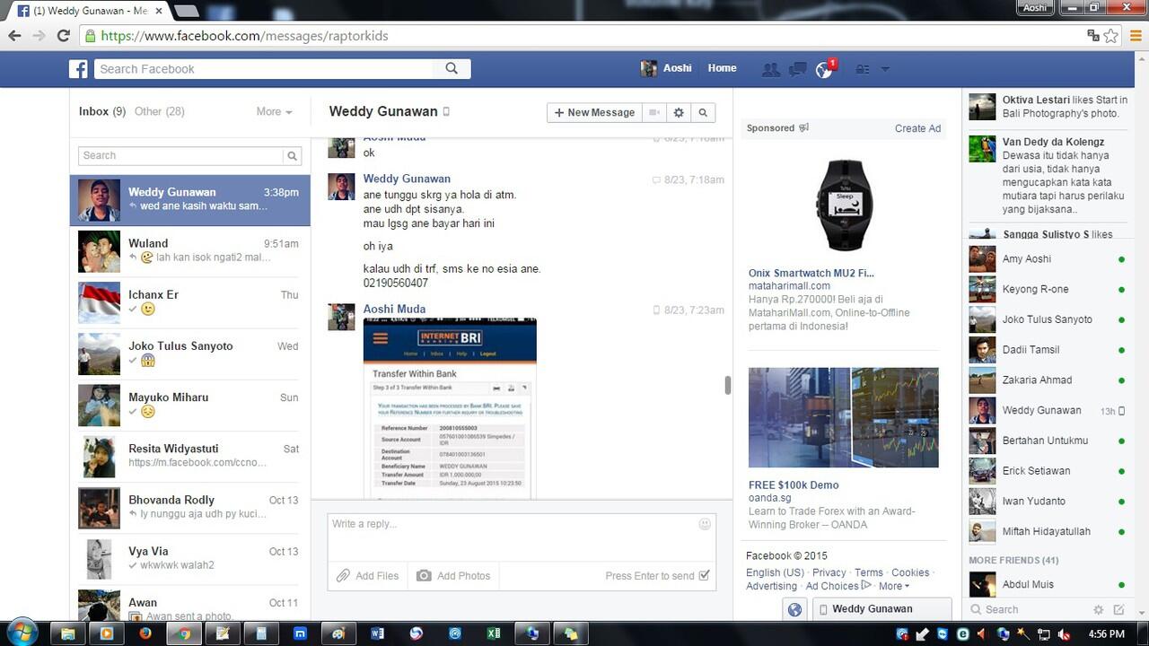Click the Create Ad link
Image resolution: width=1149 pixels, height=646 pixels.
coord(917,128)
